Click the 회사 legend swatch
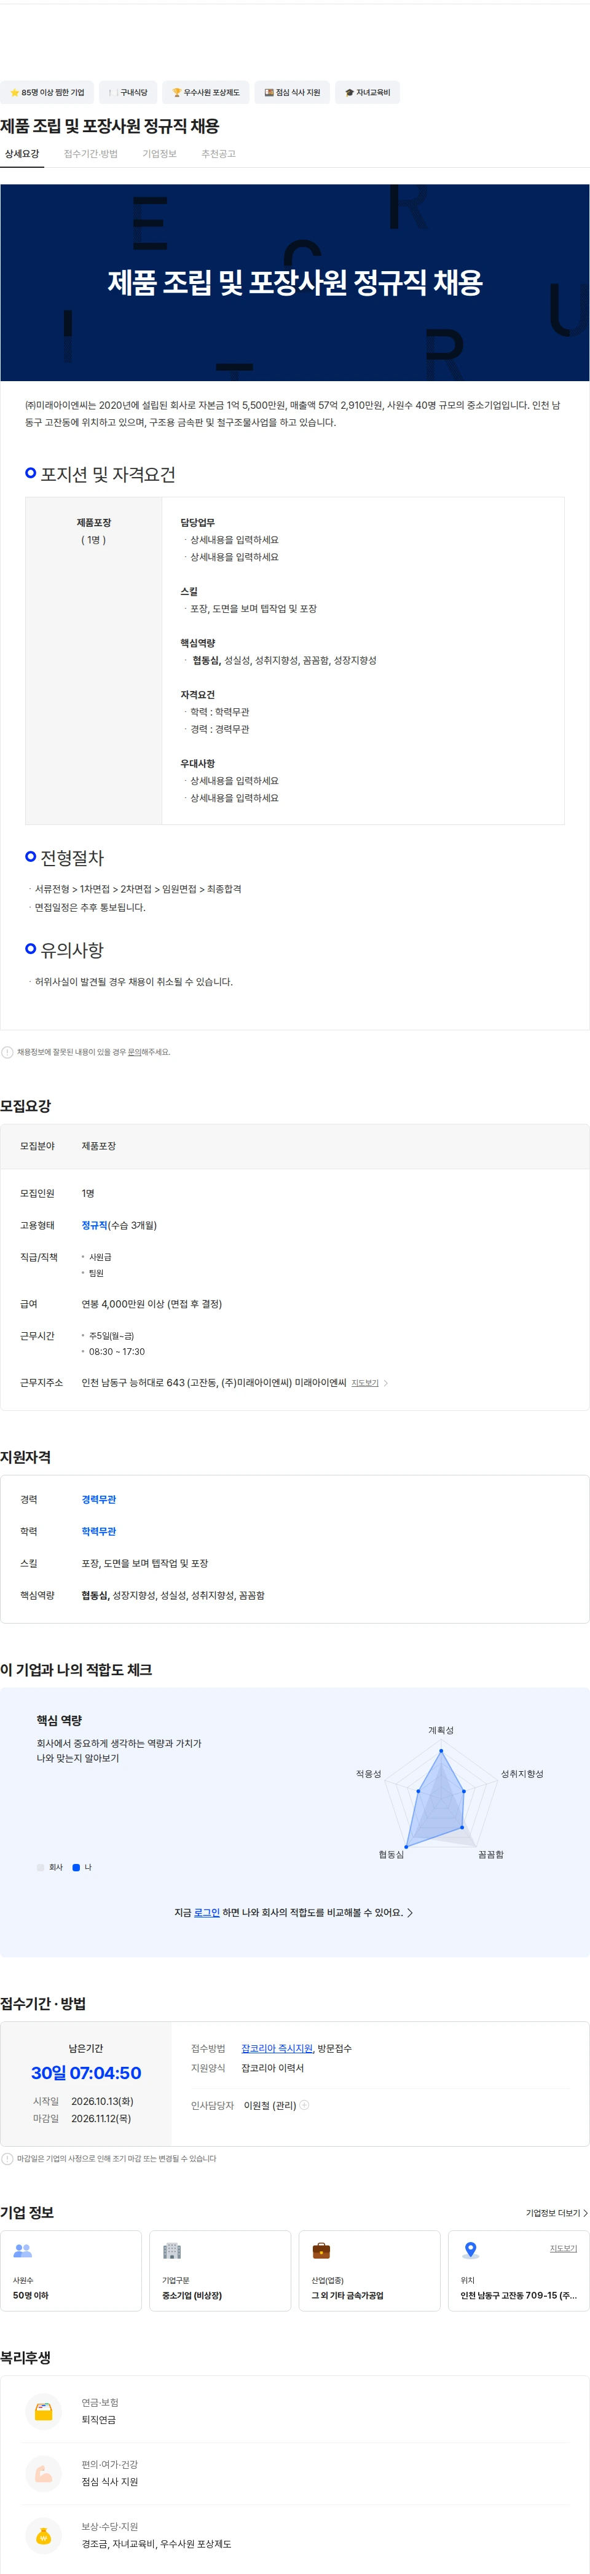Screen dimensions: 590x2574 41,1868
